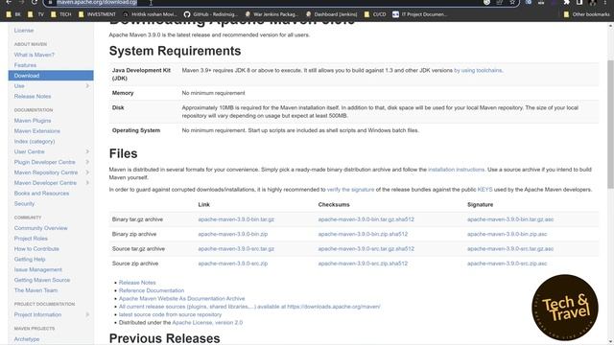Open the bin.zip.asc signature link
The image size is (614, 345).
pyautogui.click(x=508, y=234)
